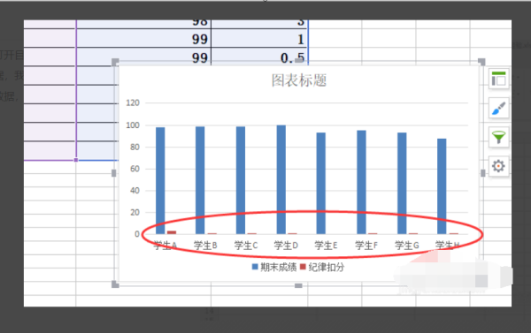Click the axis label 学生E
Image resolution: width=531 pixels, height=333 pixels.
point(326,246)
